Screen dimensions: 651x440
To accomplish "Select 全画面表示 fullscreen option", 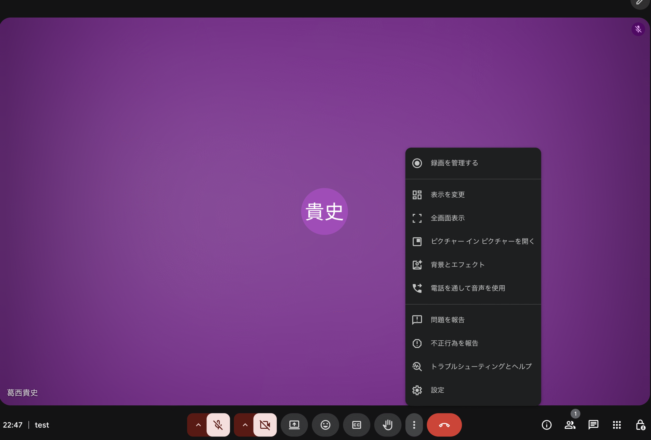I will click(x=447, y=218).
